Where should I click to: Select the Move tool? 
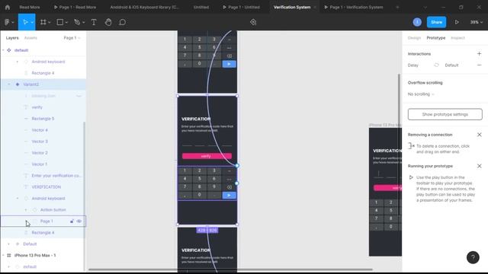pyautogui.click(x=25, y=22)
